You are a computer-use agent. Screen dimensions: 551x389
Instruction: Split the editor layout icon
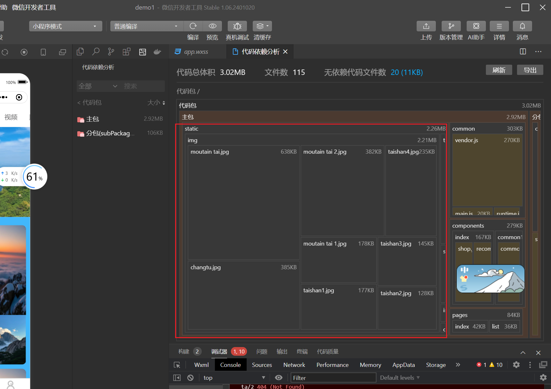pos(523,52)
